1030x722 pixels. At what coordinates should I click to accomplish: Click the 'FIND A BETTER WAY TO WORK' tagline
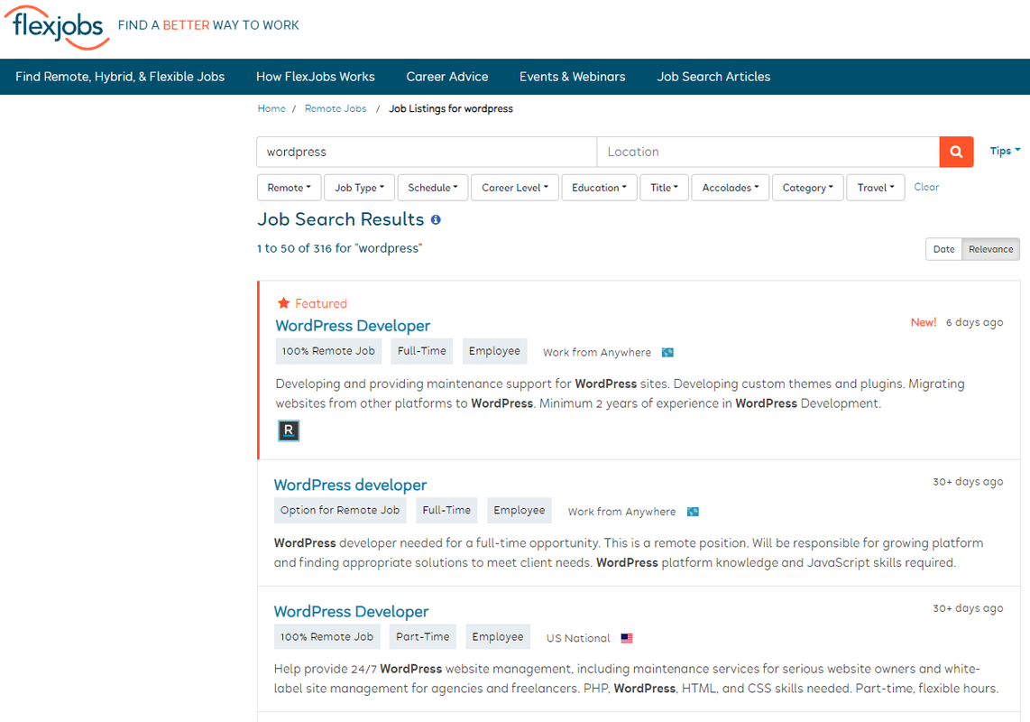tap(208, 25)
